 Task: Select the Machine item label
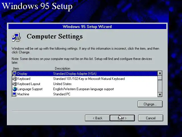tap(23, 94)
